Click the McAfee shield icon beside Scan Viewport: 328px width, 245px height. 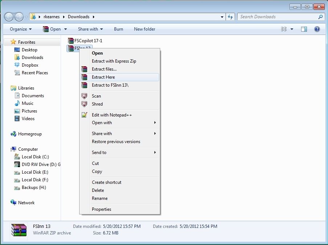click(84, 96)
